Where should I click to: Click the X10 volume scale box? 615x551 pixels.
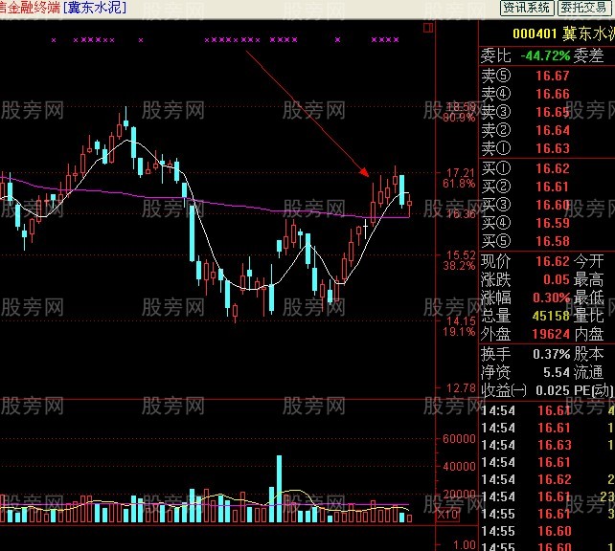[x=447, y=514]
